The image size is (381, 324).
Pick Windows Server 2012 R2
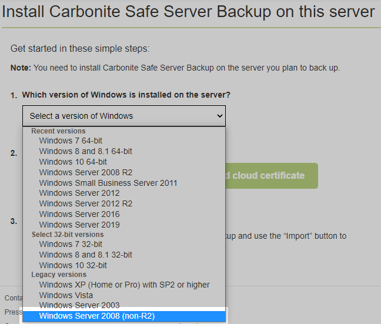(x=86, y=203)
